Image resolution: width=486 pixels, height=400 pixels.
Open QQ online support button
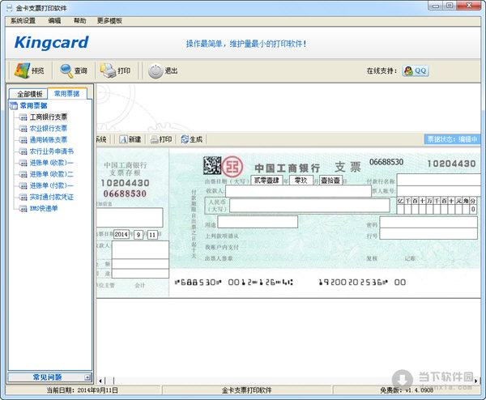[x=416, y=70]
